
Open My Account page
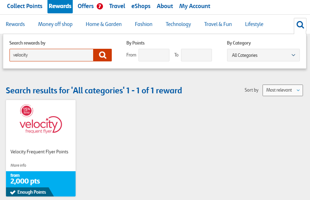(194, 6)
